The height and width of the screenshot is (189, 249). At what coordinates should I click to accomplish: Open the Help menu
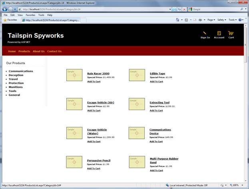click(x=50, y=15)
